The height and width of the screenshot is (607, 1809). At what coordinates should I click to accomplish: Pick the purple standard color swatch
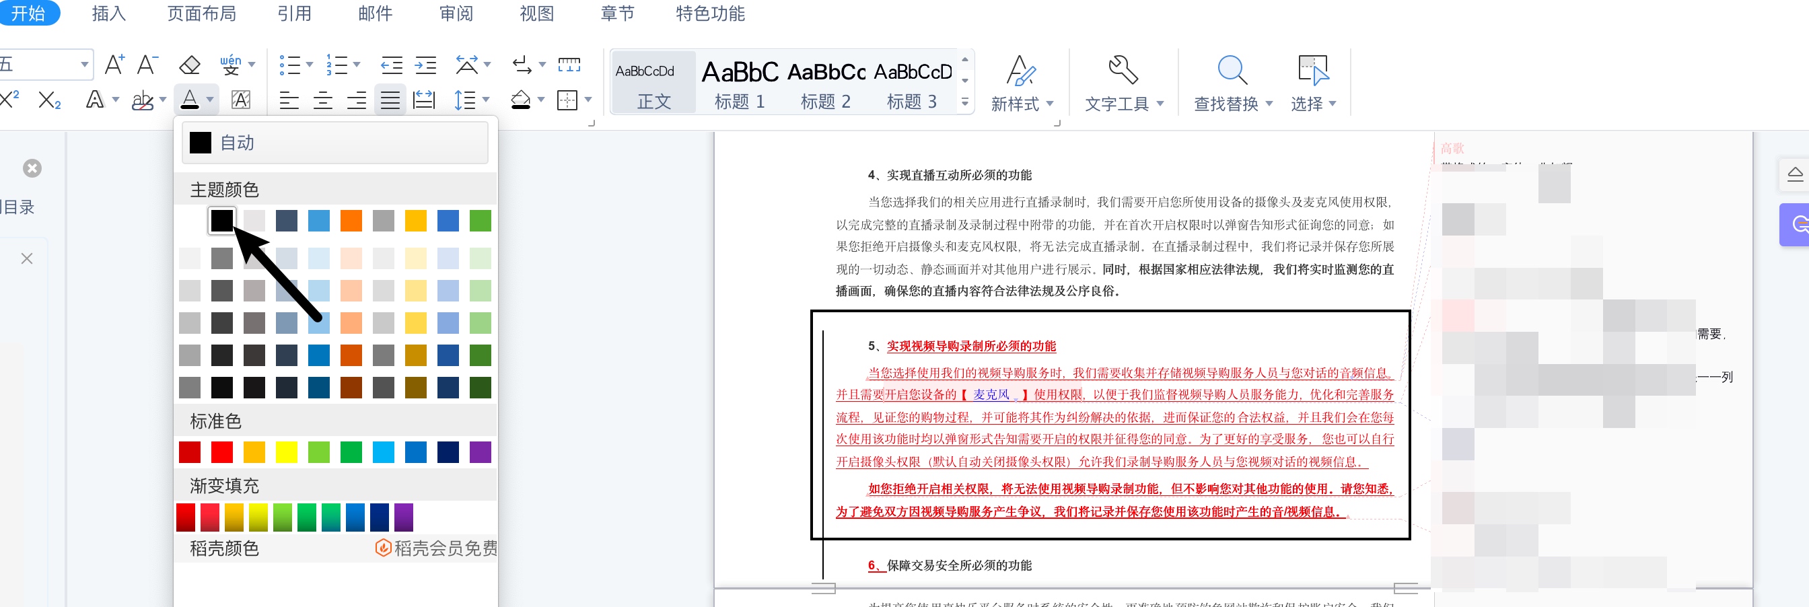481,452
